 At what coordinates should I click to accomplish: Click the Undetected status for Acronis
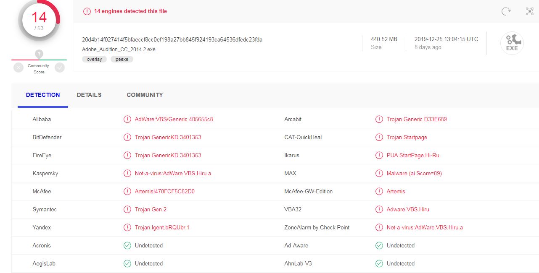point(149,245)
